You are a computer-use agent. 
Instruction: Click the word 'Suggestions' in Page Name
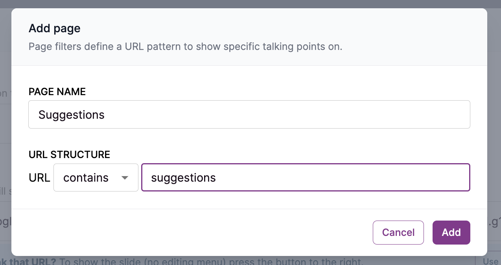(72, 115)
